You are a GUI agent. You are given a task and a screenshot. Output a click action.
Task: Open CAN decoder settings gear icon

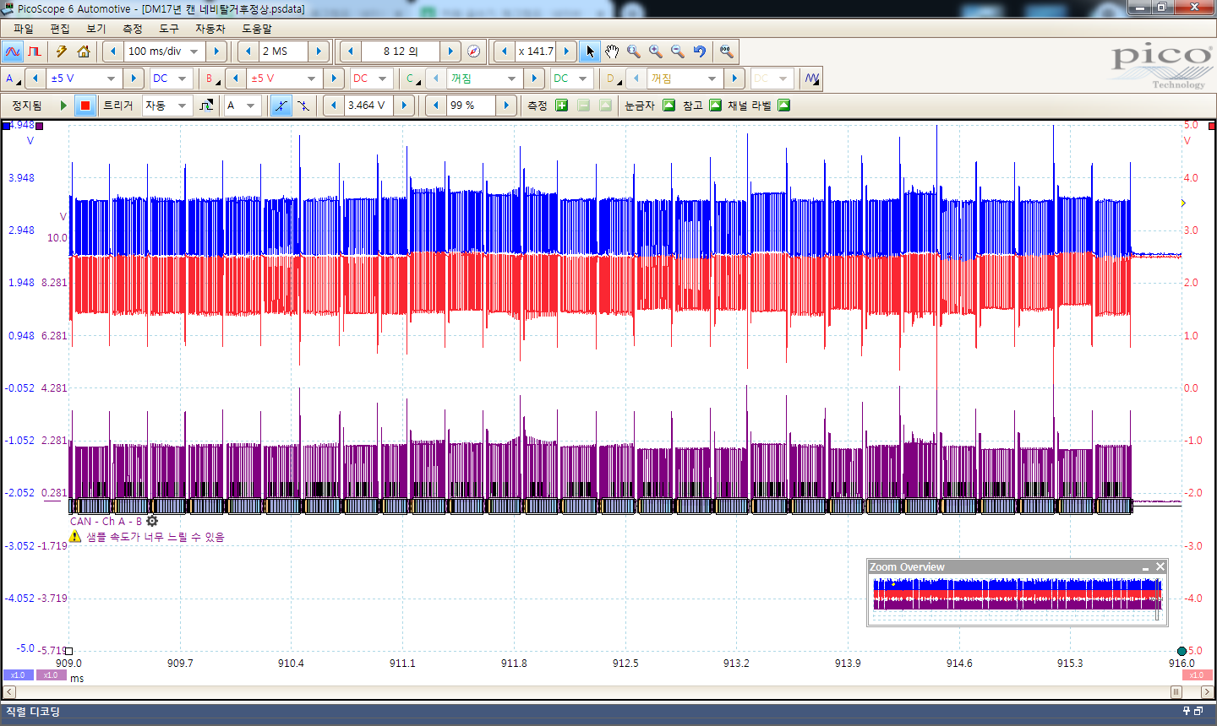pos(152,521)
